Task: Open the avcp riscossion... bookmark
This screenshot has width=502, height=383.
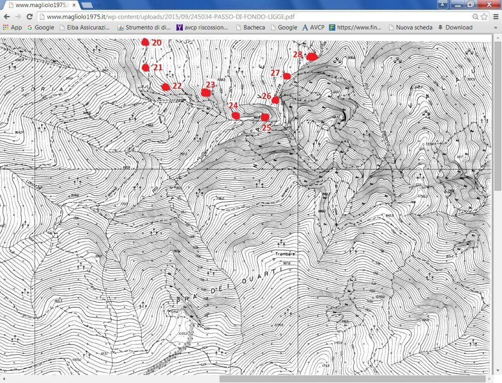Action: point(202,28)
